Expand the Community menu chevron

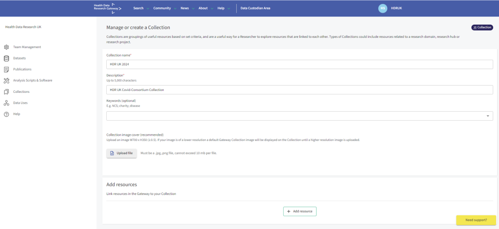[175, 9]
